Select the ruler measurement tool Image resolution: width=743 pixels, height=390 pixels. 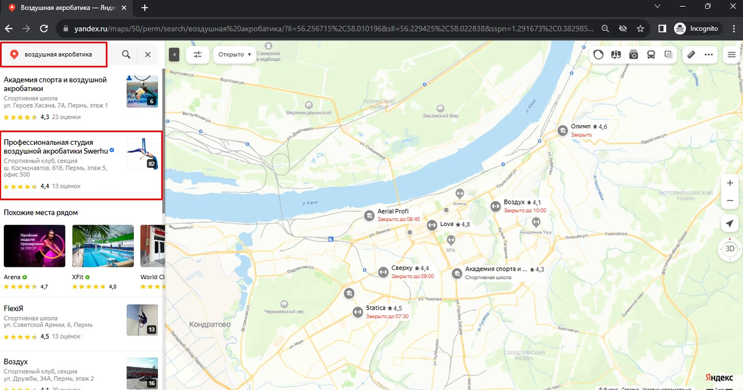(x=692, y=54)
